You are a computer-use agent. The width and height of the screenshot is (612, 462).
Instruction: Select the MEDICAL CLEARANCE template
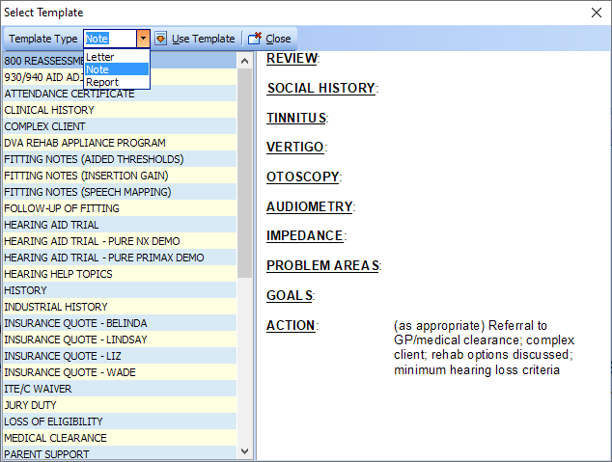pos(55,438)
